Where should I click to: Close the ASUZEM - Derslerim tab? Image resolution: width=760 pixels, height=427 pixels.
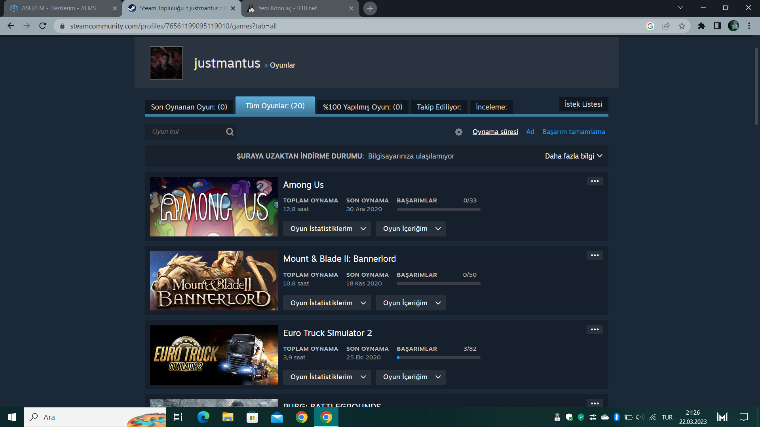pyautogui.click(x=115, y=8)
